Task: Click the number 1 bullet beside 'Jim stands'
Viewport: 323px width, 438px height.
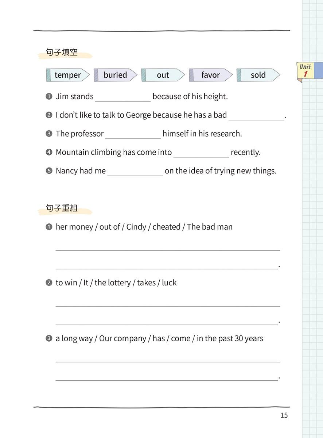Action: [49, 97]
